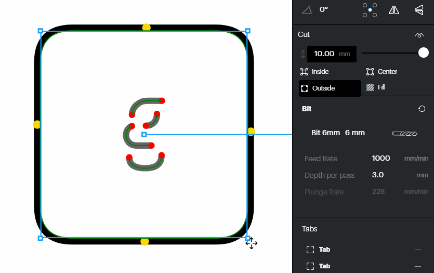The image size is (434, 273).
Task: Choose the Center cut type
Action: tap(382, 72)
